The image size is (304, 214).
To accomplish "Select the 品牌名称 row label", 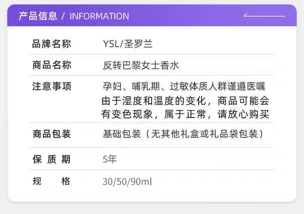I will [x=51, y=44].
